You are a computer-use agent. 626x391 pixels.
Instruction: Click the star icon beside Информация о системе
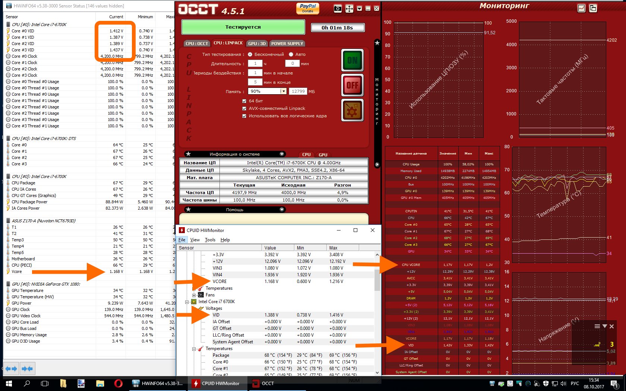point(189,154)
